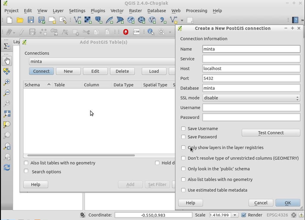Open the Layer menu
This screenshot has width=305, height=220.
click(58, 11)
